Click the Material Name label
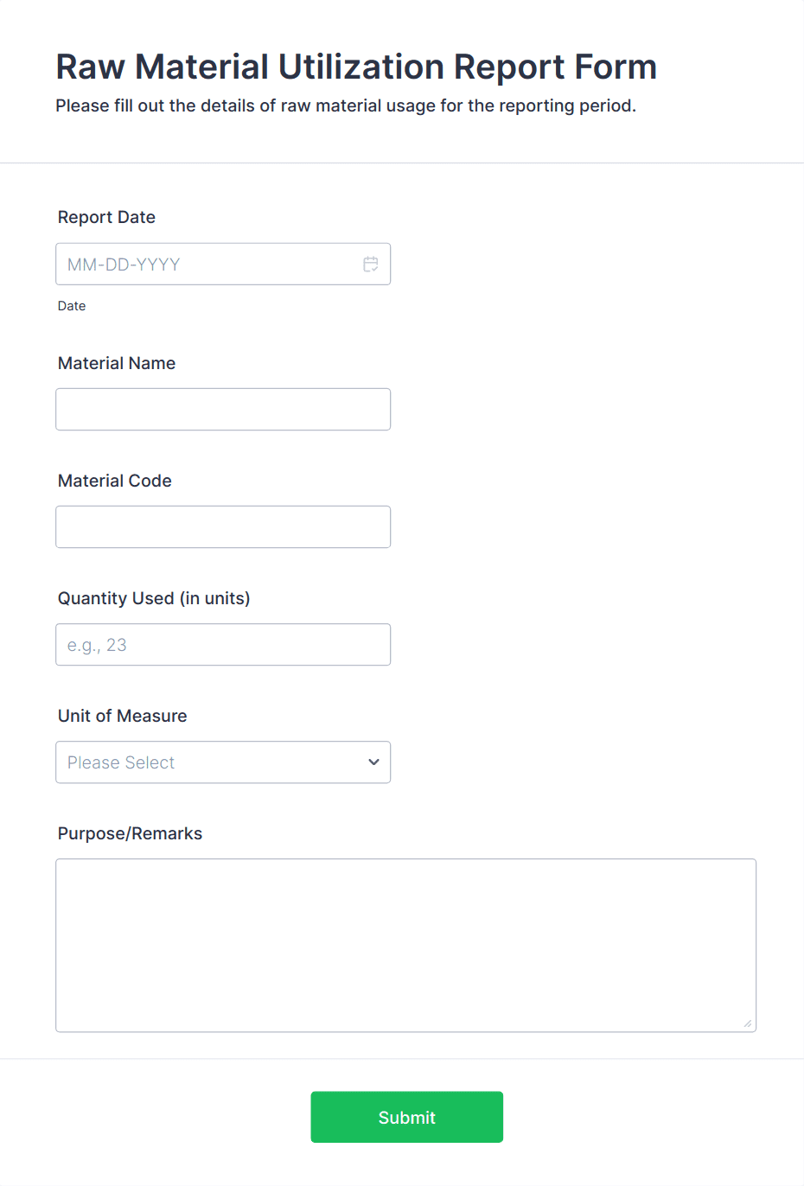The image size is (804, 1186). pos(117,363)
